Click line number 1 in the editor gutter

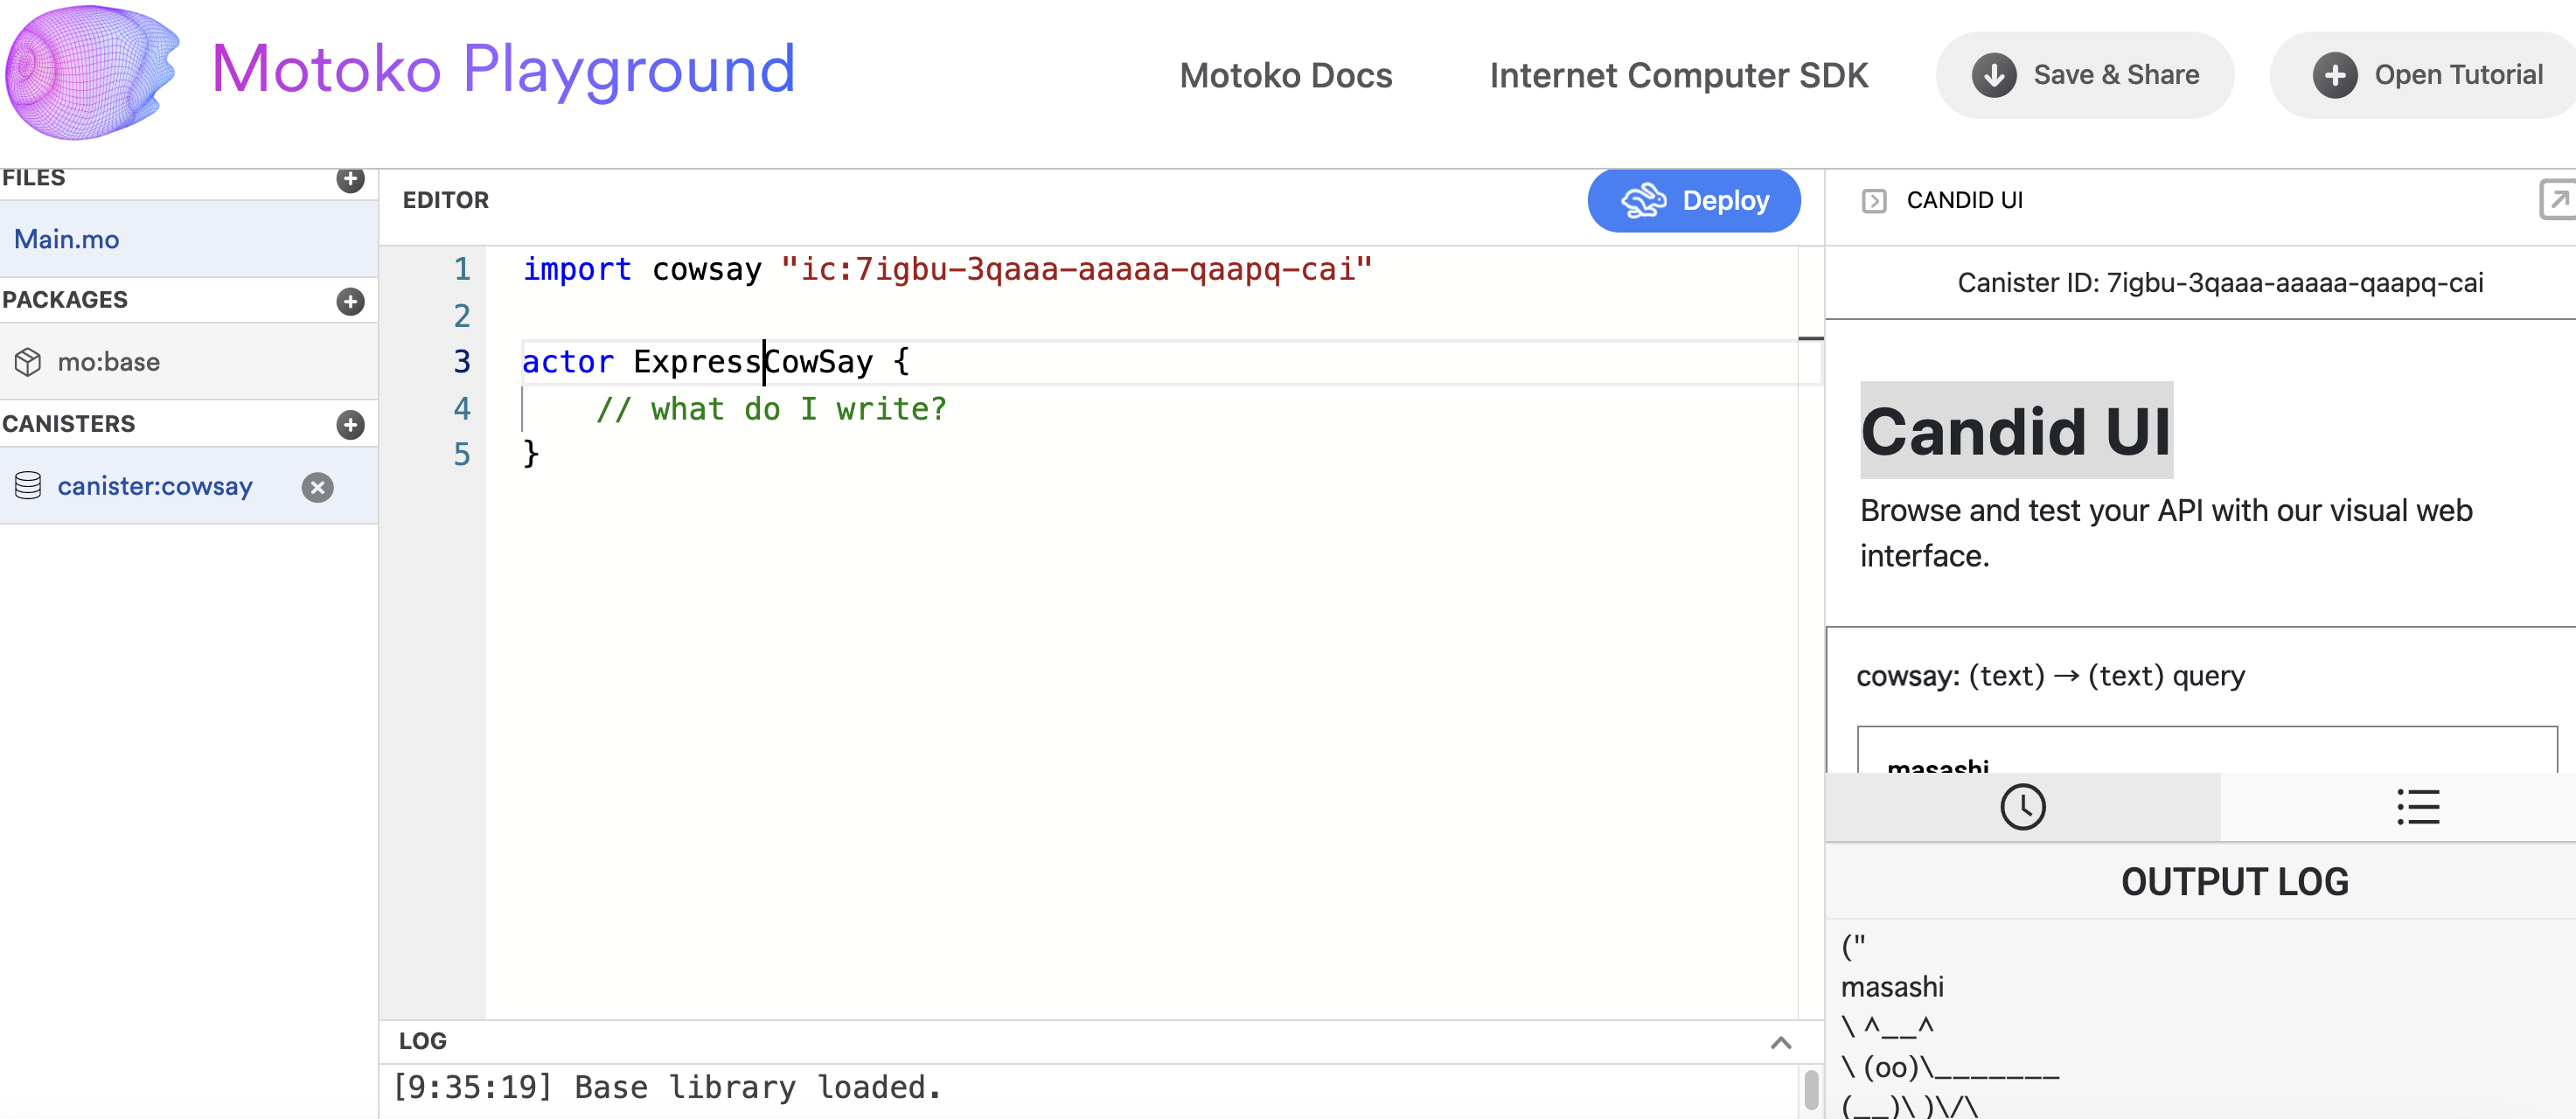click(x=461, y=269)
